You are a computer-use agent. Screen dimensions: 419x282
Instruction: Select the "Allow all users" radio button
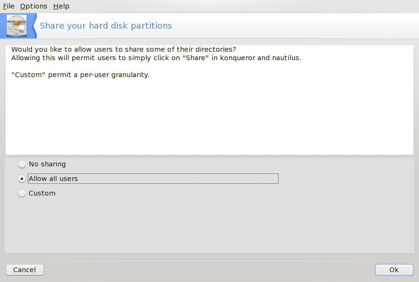pos(22,179)
